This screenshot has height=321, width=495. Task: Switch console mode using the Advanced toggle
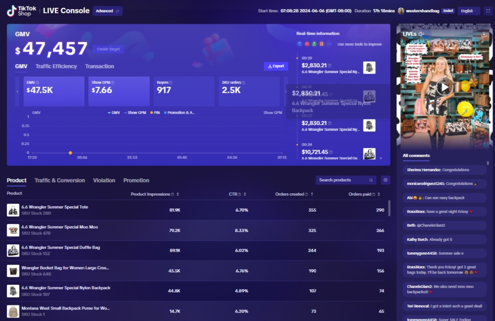pyautogui.click(x=107, y=11)
